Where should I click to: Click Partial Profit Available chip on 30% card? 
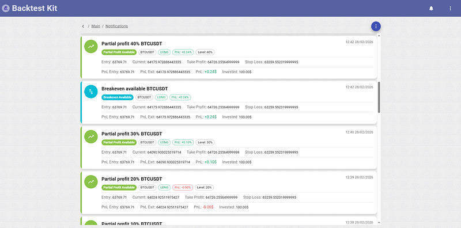119,142
